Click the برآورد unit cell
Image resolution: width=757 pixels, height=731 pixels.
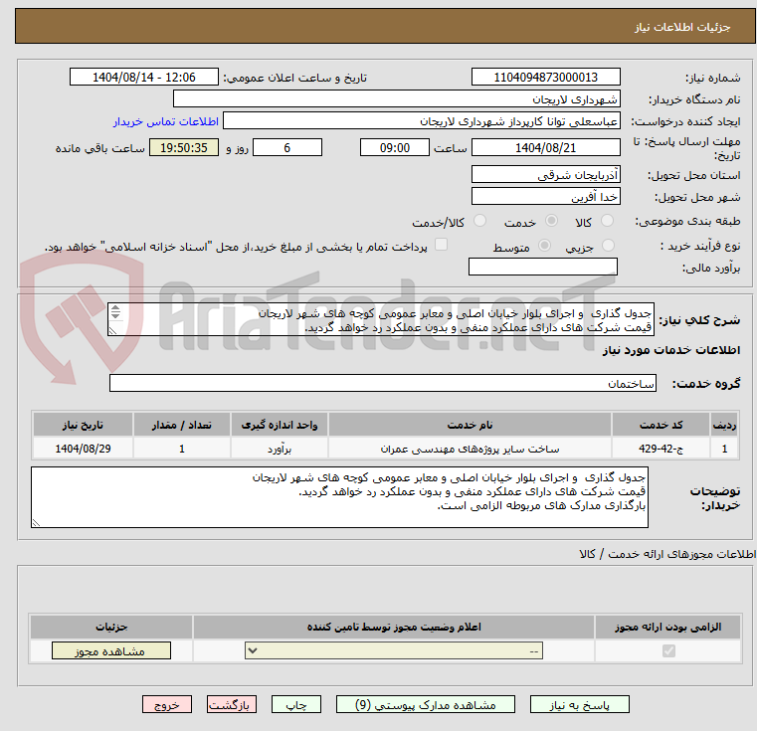pos(280,449)
